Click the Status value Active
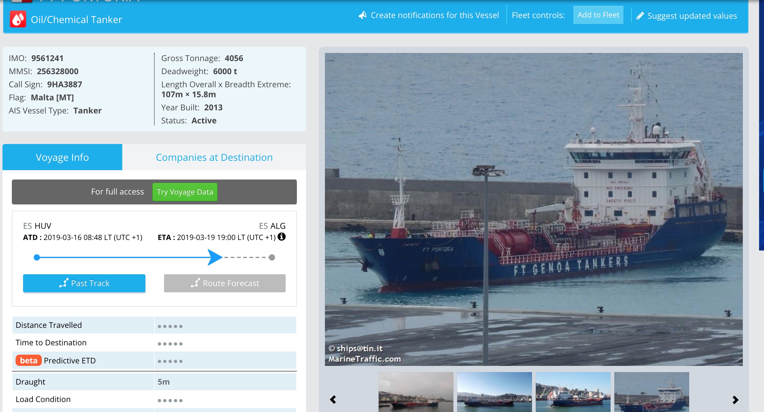This screenshot has width=764, height=412. click(x=204, y=120)
